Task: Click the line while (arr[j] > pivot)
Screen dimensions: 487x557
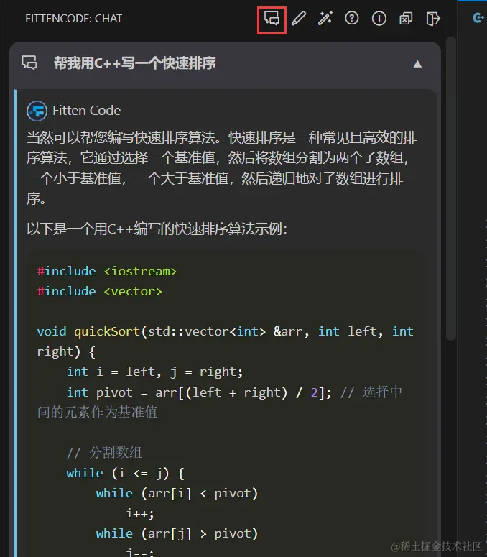Action: coord(177,533)
